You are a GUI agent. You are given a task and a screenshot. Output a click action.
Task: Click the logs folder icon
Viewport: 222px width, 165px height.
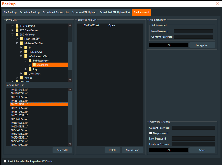tap(30, 69)
